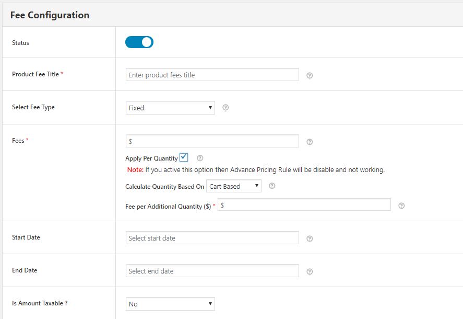This screenshot has height=319, width=463.
Task: Open help icon beside Product Fee Title
Action: [310, 75]
